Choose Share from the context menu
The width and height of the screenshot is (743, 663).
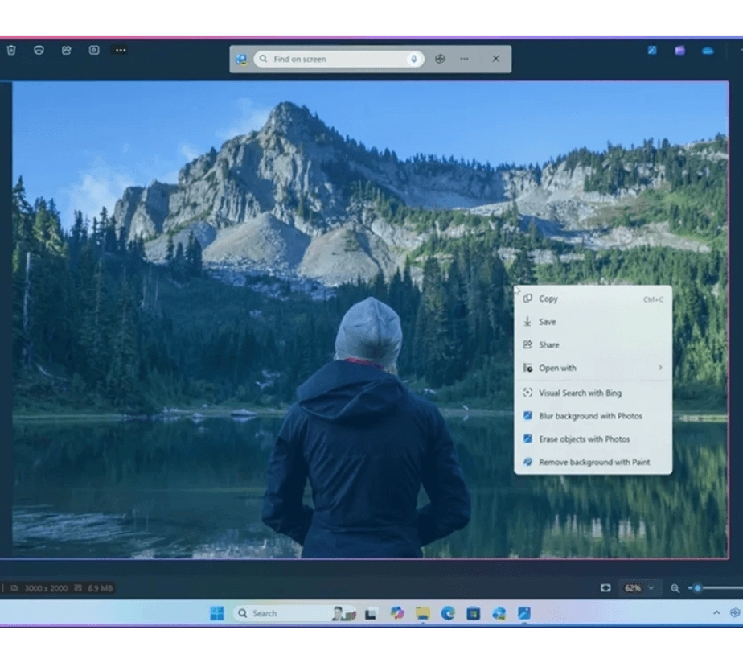pyautogui.click(x=593, y=345)
